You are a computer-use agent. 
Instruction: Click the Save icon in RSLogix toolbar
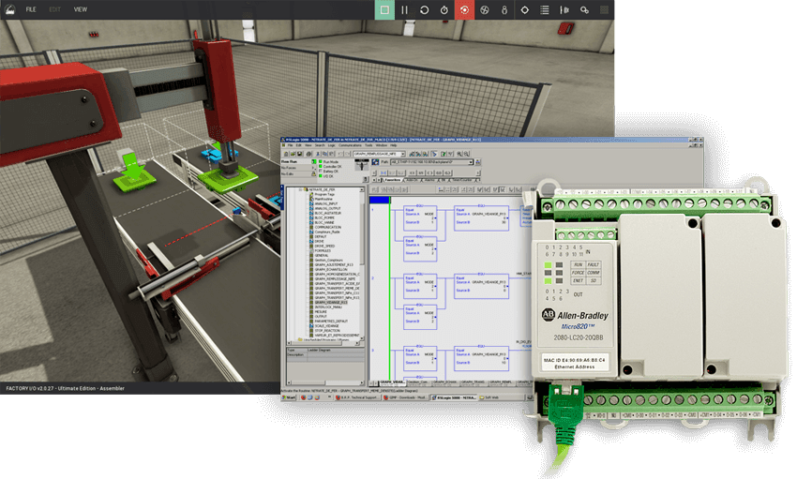click(x=299, y=154)
